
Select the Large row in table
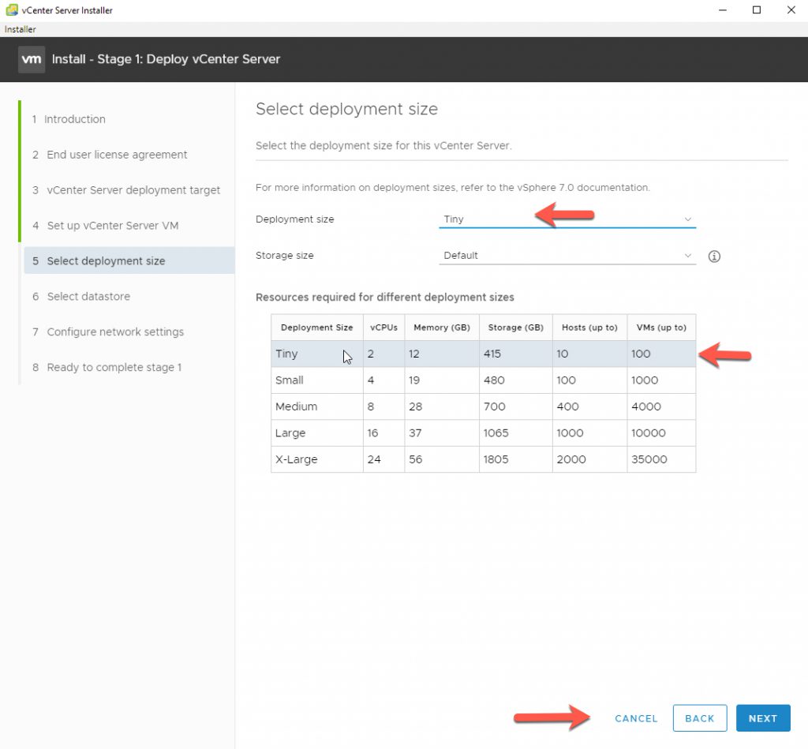pos(484,433)
